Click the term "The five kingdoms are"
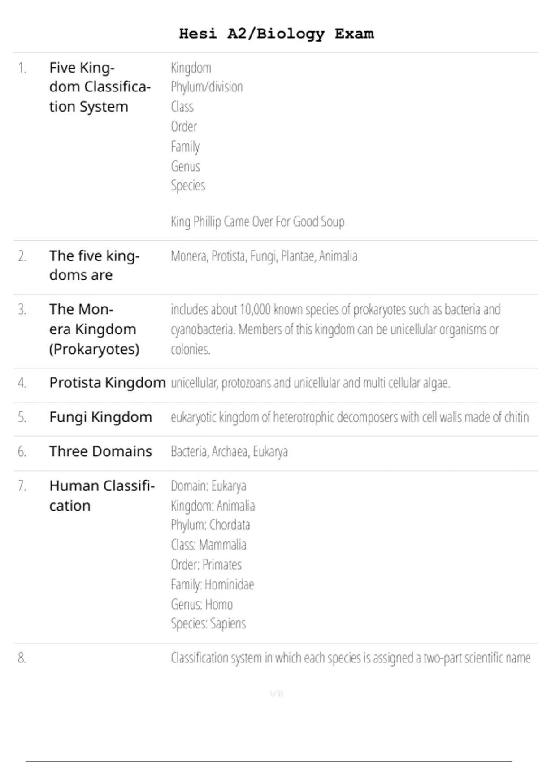This screenshot has height=762, width=538. [x=94, y=265]
